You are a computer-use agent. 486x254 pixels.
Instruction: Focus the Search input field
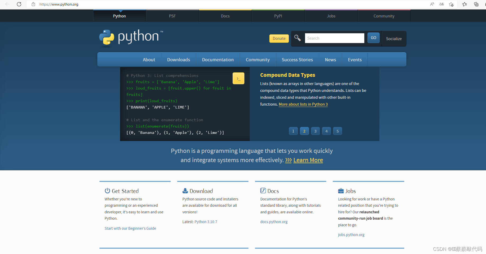(x=334, y=38)
